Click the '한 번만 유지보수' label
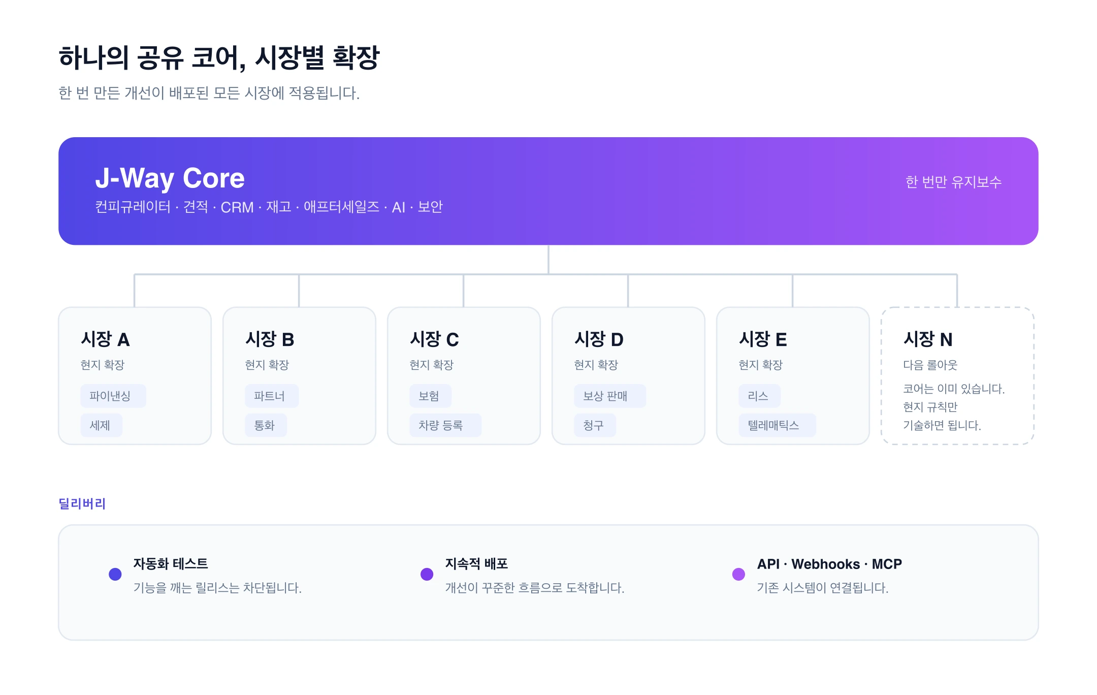 point(953,182)
